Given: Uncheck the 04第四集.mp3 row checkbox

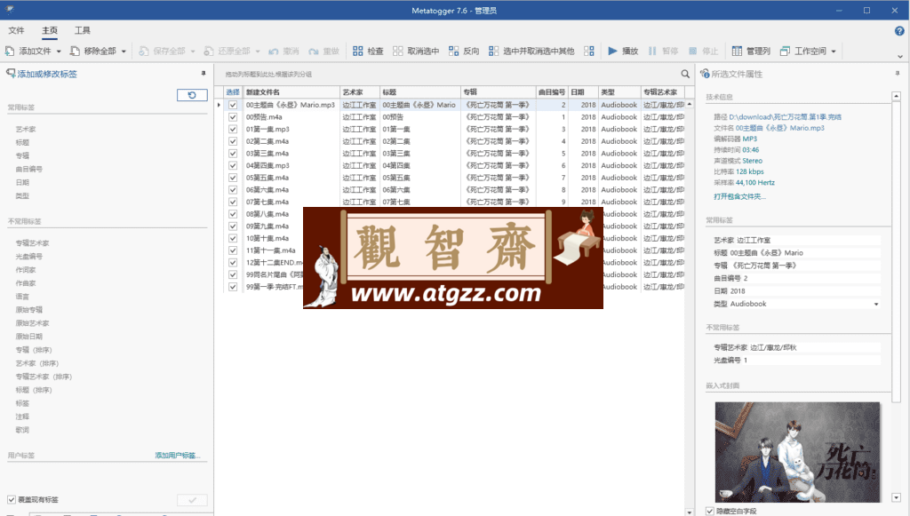Looking at the screenshot, I should [x=233, y=166].
